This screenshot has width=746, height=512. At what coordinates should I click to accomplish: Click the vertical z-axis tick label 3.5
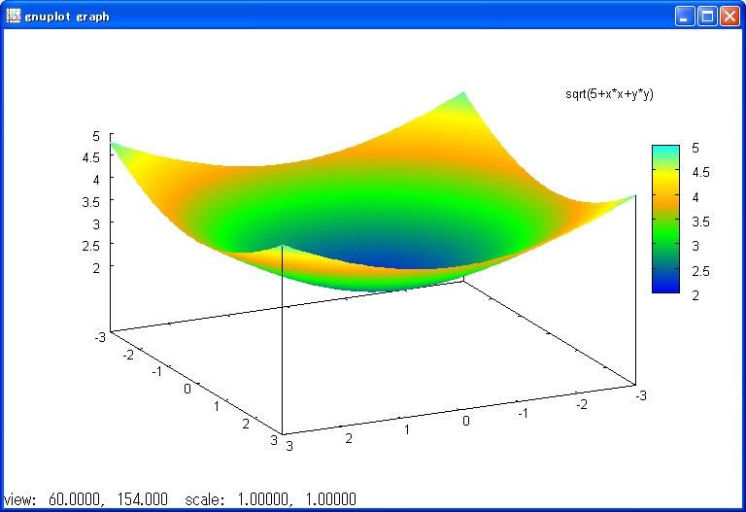[91, 202]
